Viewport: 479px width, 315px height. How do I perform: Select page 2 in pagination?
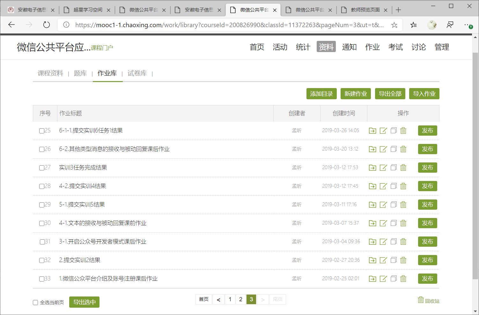(x=241, y=299)
